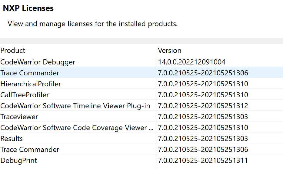Select the Version column header
Screen dimensions: 283x169
click(219, 50)
